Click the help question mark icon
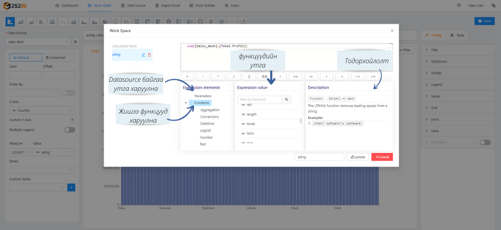This screenshot has width=501, height=230. coord(459,5)
